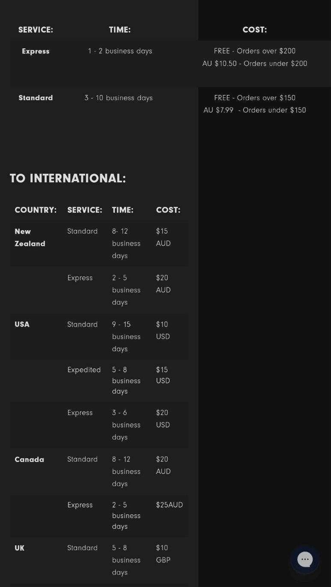Click the FREE - Orders over $200 text
Viewport: 331px width, 587px height.
[x=255, y=51]
